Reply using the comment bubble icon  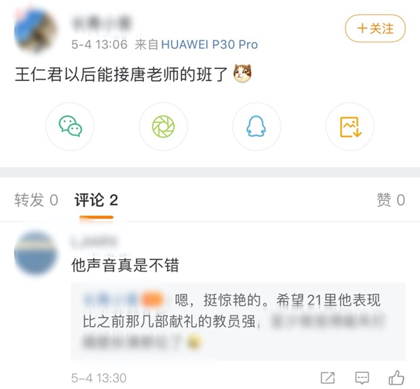(x=362, y=378)
